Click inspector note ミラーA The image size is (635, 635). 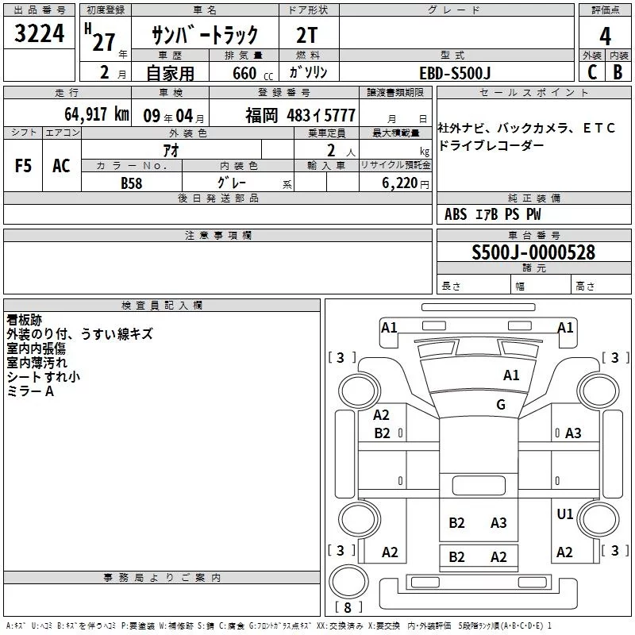[30, 391]
